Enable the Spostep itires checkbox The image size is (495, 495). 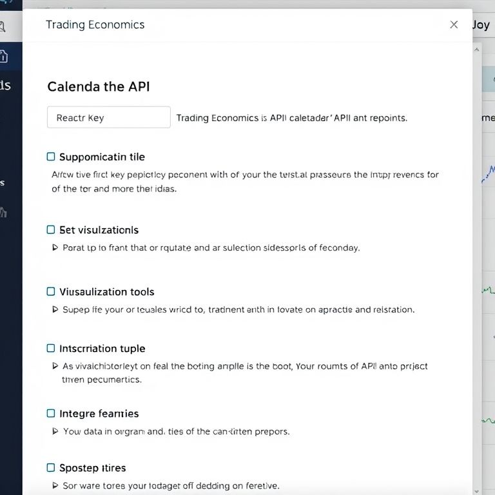pos(51,467)
